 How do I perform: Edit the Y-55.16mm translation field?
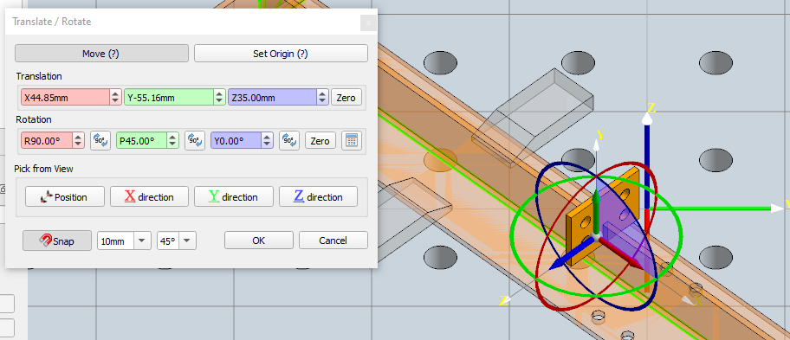169,98
